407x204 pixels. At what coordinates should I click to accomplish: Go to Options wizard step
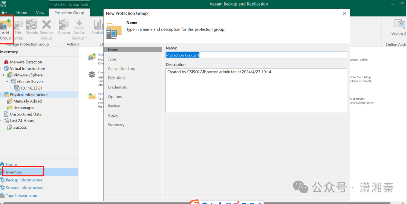pyautogui.click(x=115, y=96)
